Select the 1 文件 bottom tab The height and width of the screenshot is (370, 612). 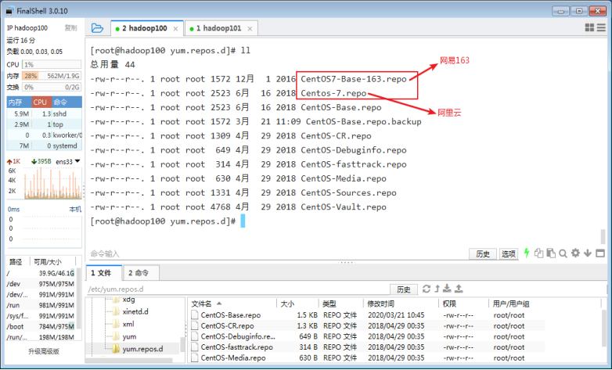pyautogui.click(x=104, y=273)
